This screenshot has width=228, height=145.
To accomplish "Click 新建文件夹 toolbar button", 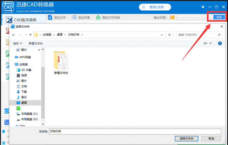I will click(36, 43).
